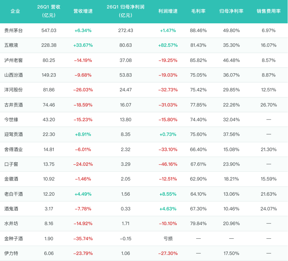Select the 舍得酒业 company name
This screenshot has width=288, height=261.
pyautogui.click(x=13, y=149)
